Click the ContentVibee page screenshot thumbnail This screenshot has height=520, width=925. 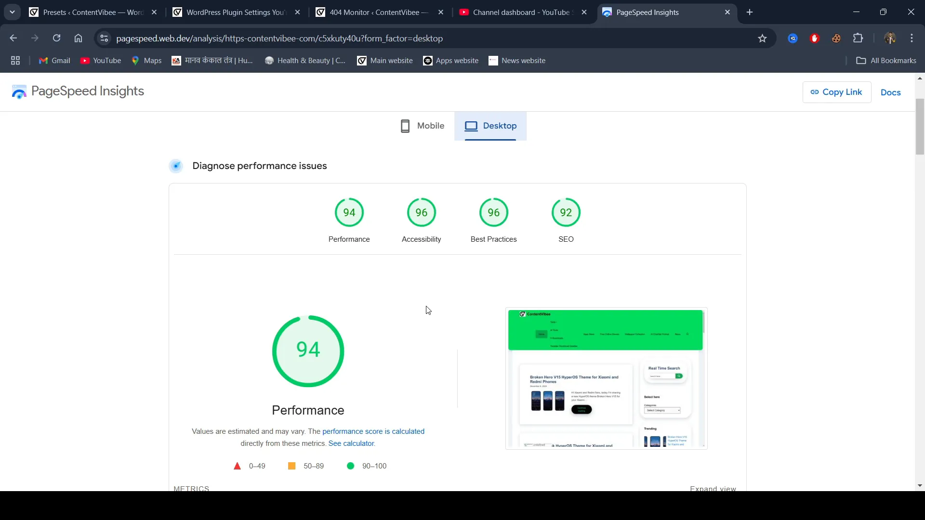coord(606,378)
